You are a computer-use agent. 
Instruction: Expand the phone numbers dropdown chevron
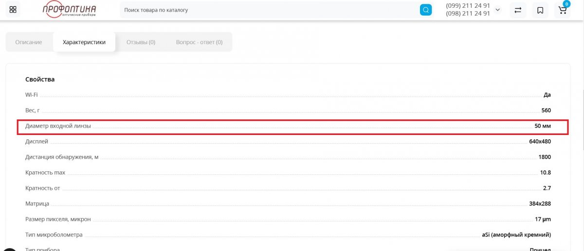pos(498,10)
